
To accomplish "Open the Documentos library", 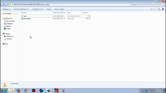I will click(x=10, y=21).
